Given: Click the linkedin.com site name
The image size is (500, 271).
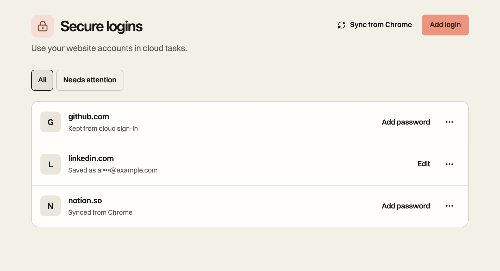Looking at the screenshot, I should point(91,158).
